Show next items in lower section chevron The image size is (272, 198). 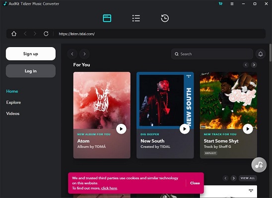(x=234, y=178)
